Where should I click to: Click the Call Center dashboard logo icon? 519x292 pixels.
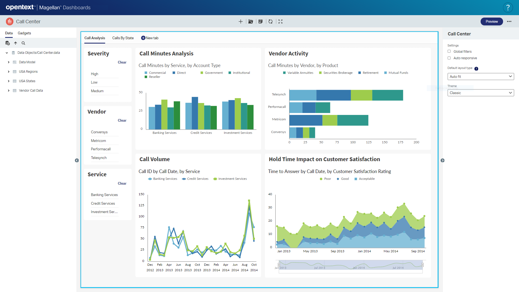[x=10, y=21]
